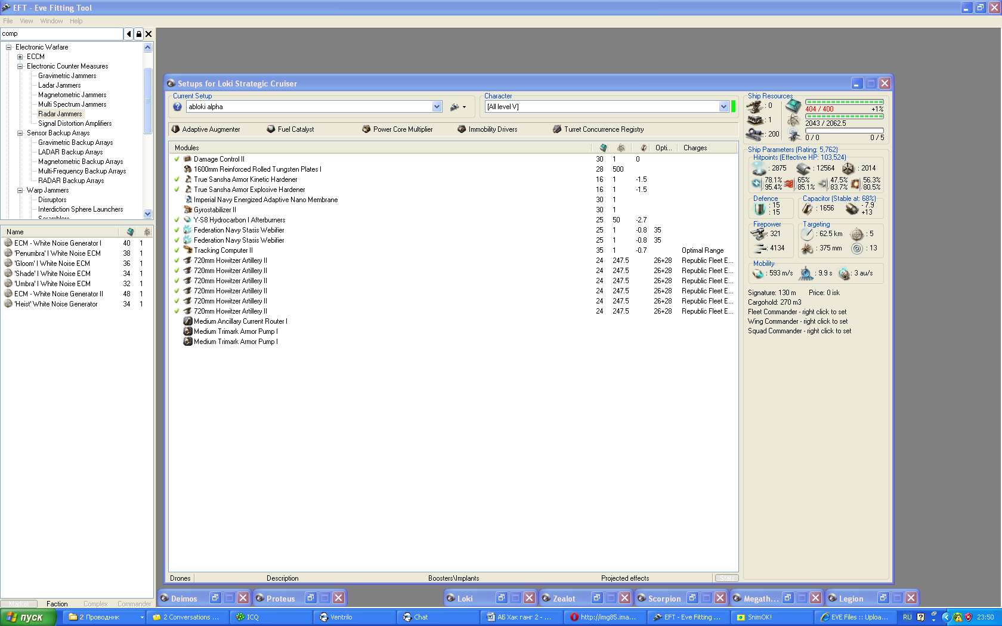
Task: Click the lock icon beside the search box
Action: (139, 34)
